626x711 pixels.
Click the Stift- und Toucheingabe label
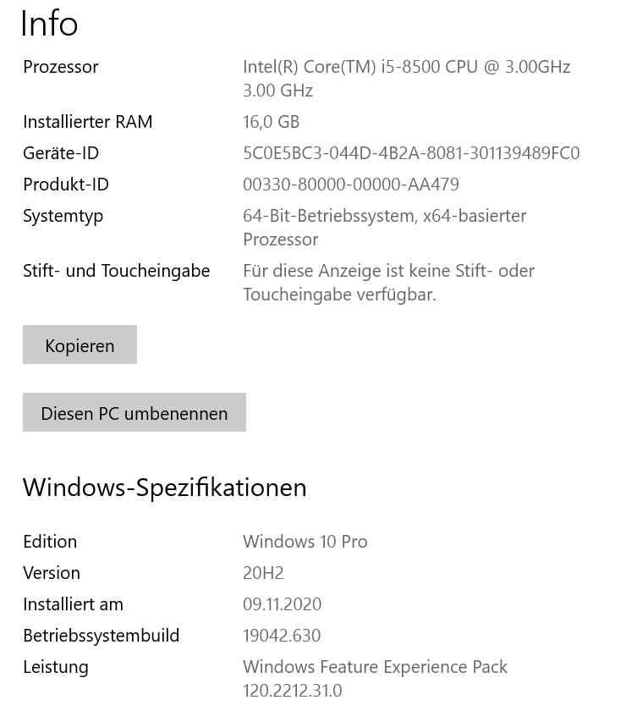[x=116, y=271]
